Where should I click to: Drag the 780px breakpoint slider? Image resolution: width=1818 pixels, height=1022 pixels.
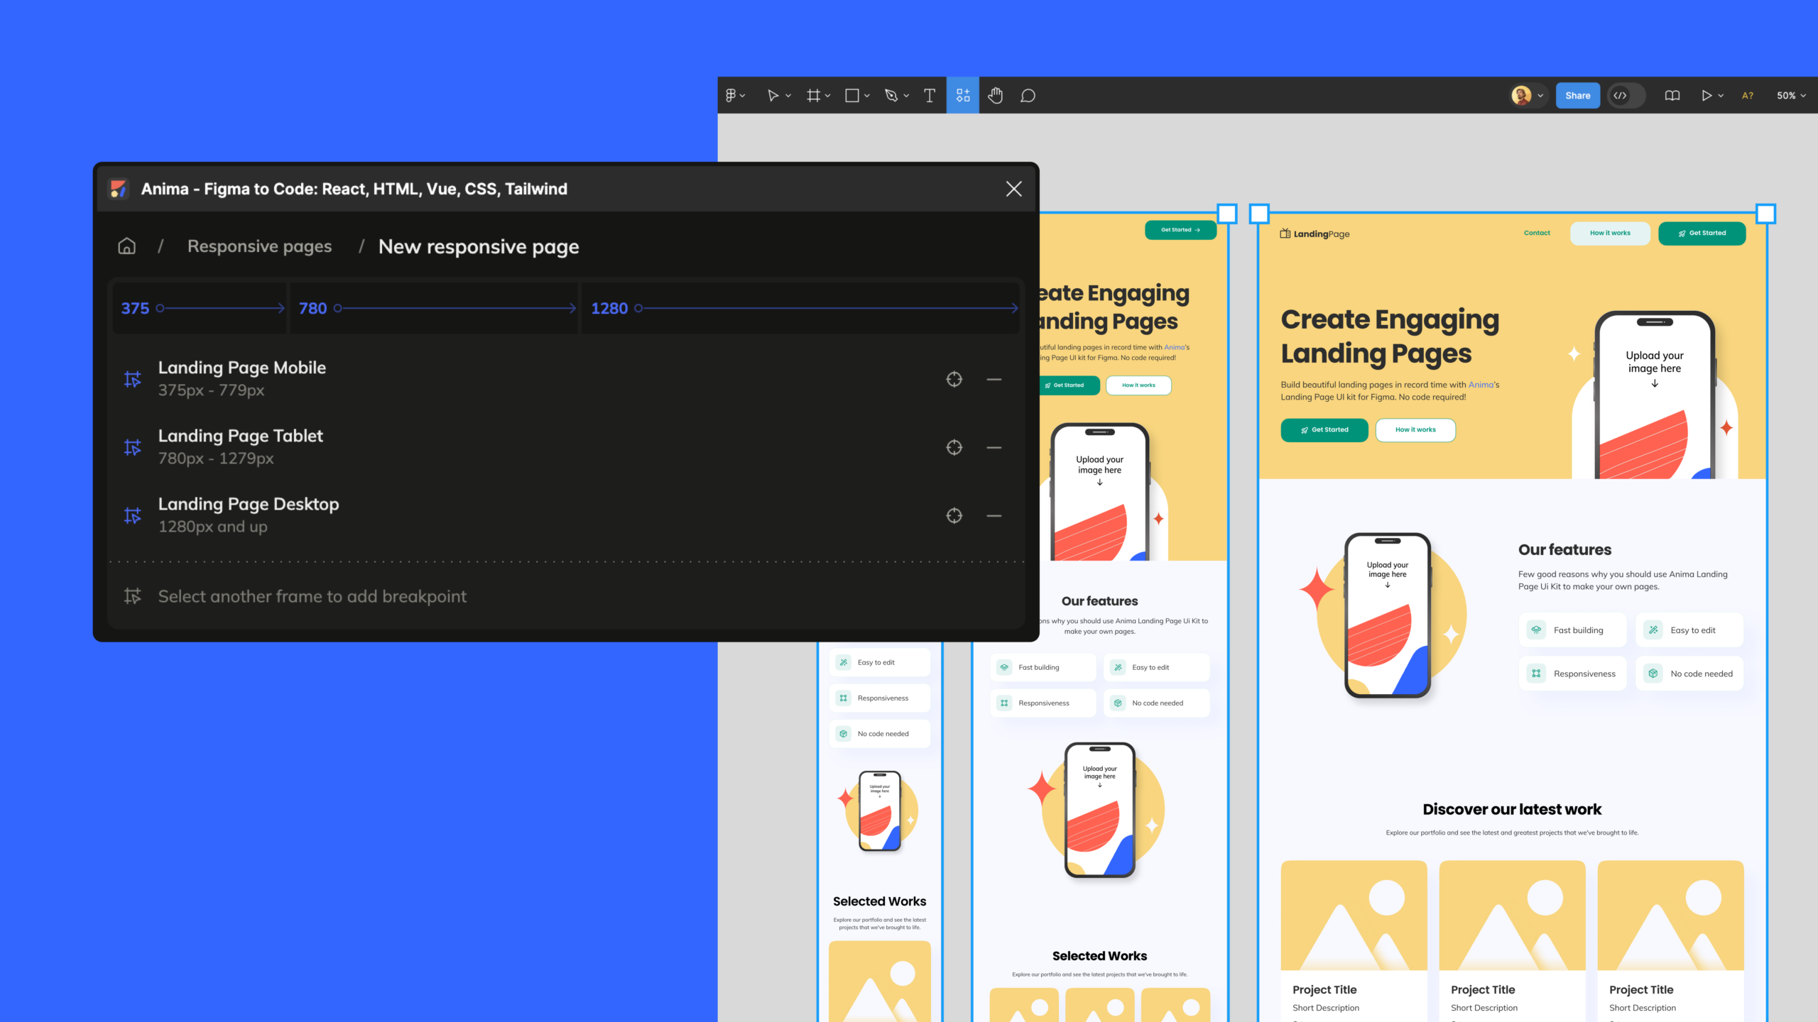(341, 307)
